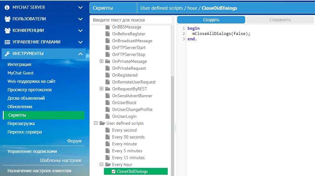The image size is (315, 176).
Task: Click the Every hour open folder icon
Action: [108, 164]
